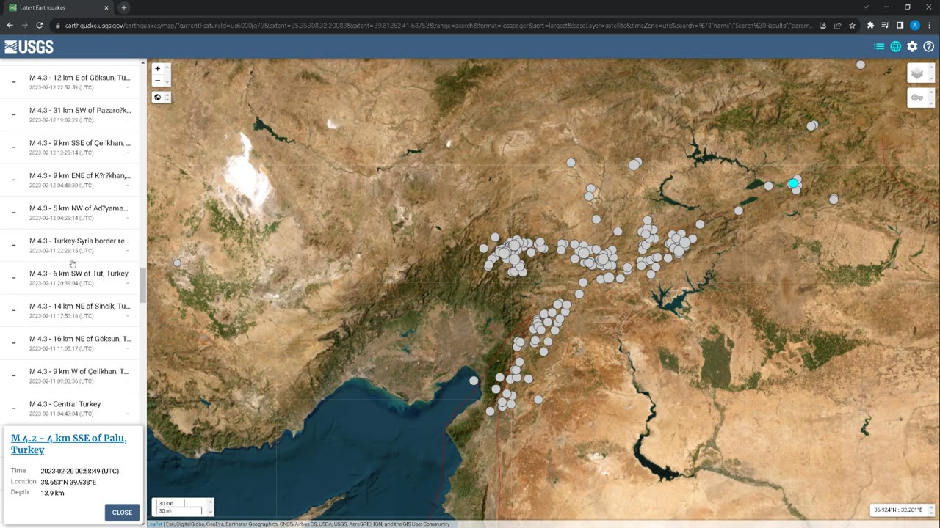Toggle the browser side panel
This screenshot has height=528, width=940.
pos(900,25)
